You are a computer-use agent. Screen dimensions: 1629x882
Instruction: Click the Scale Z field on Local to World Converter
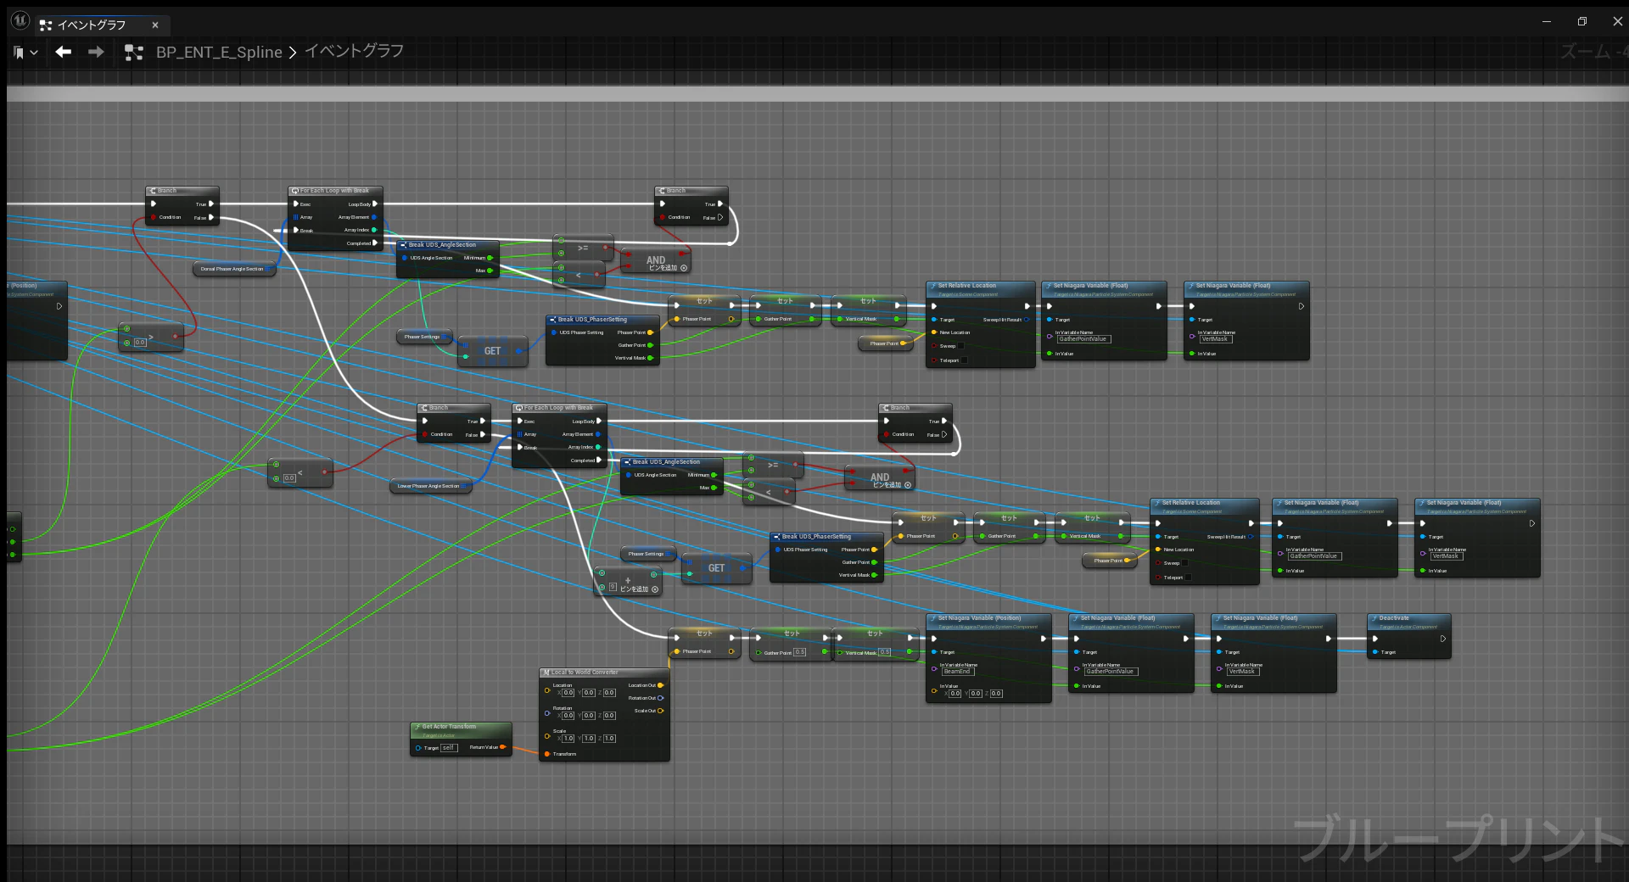click(x=609, y=739)
